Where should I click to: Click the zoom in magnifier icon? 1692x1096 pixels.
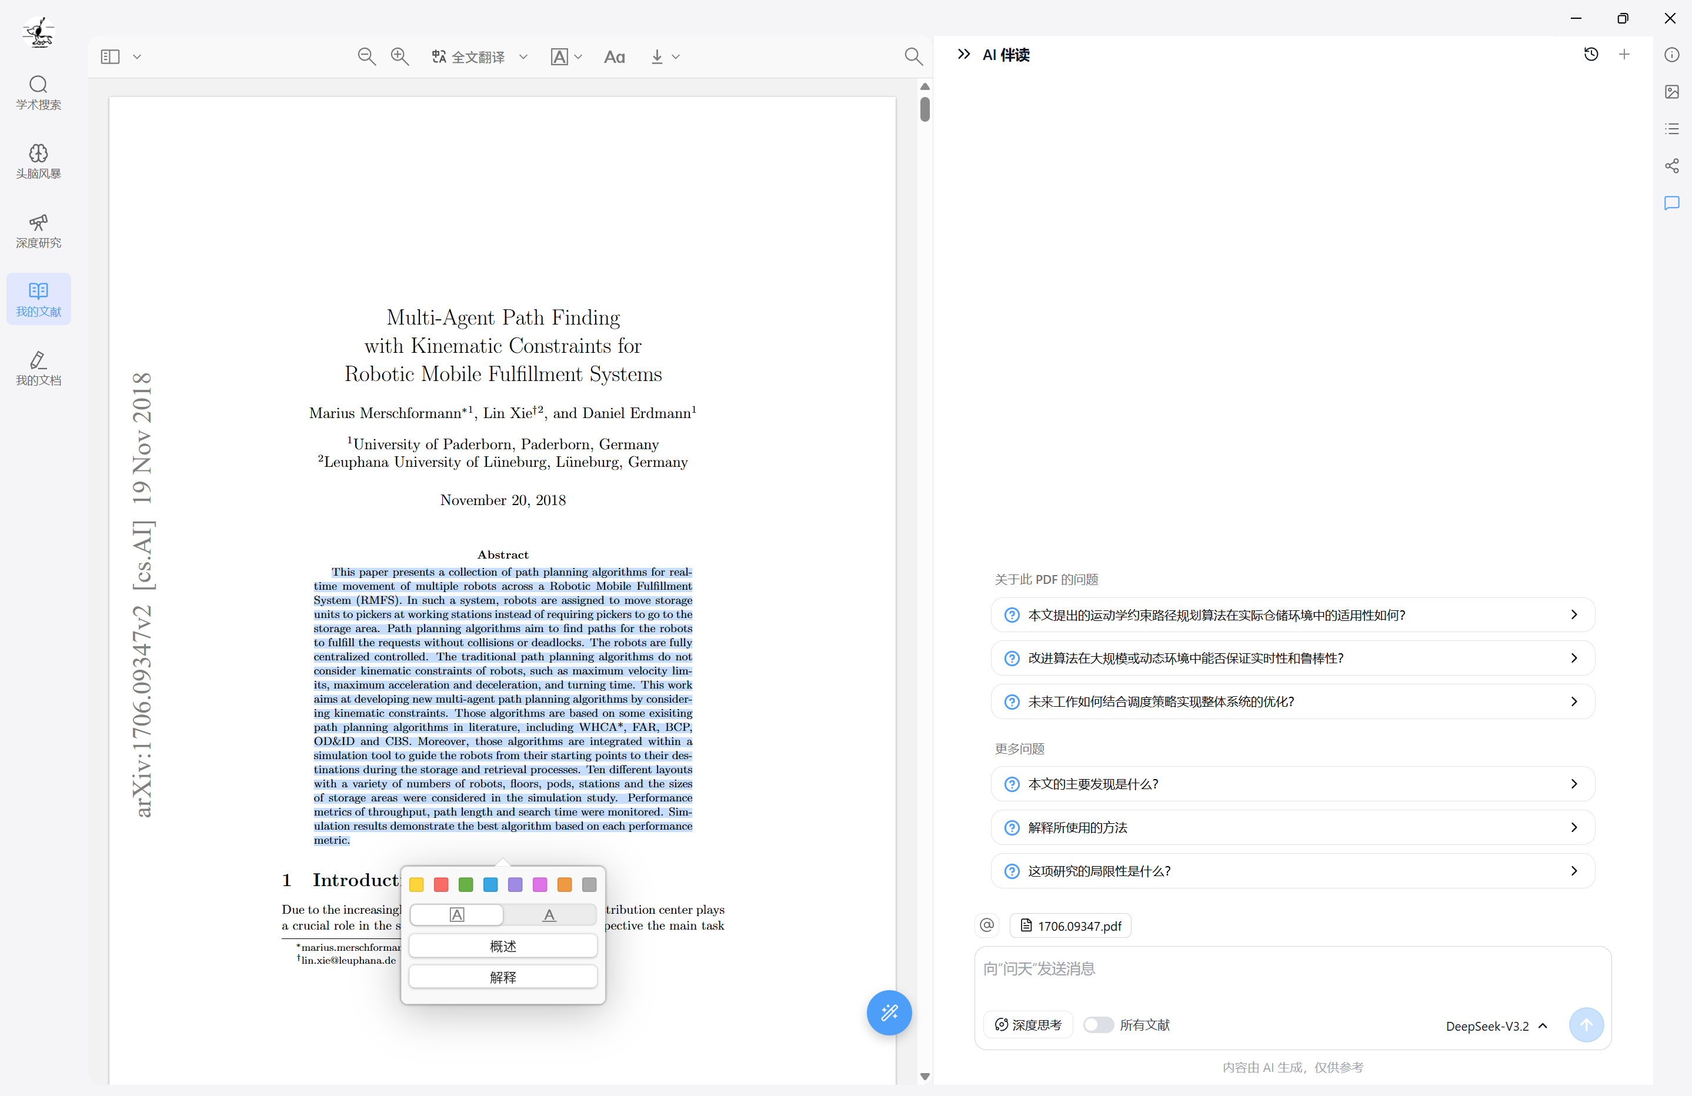399,57
